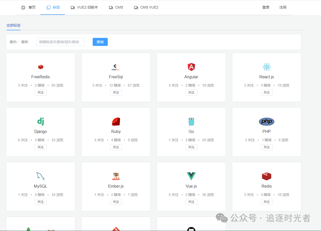Click the FreeSql logo icon
Viewport: 321px width, 231px height.
coord(116,67)
